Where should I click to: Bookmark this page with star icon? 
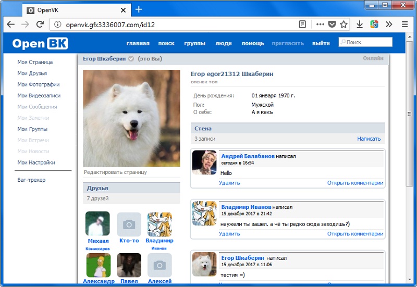pyautogui.click(x=344, y=24)
